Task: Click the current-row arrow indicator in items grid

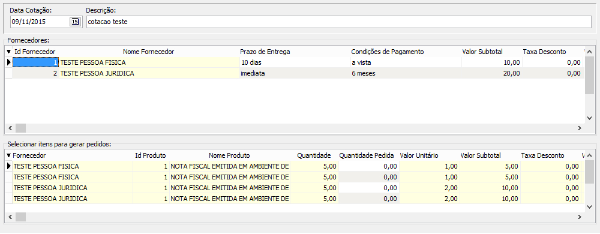Action: (x=9, y=166)
